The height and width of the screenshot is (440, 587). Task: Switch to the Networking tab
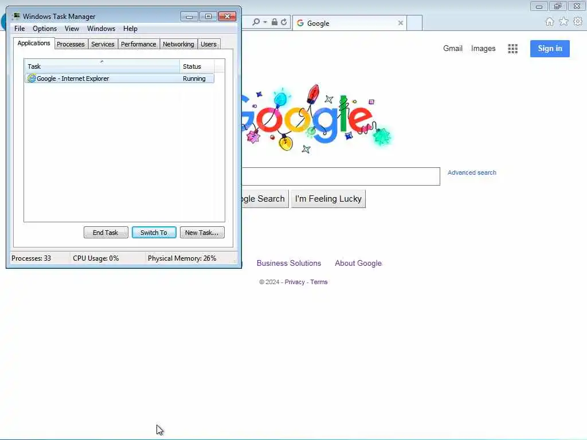pyautogui.click(x=178, y=44)
